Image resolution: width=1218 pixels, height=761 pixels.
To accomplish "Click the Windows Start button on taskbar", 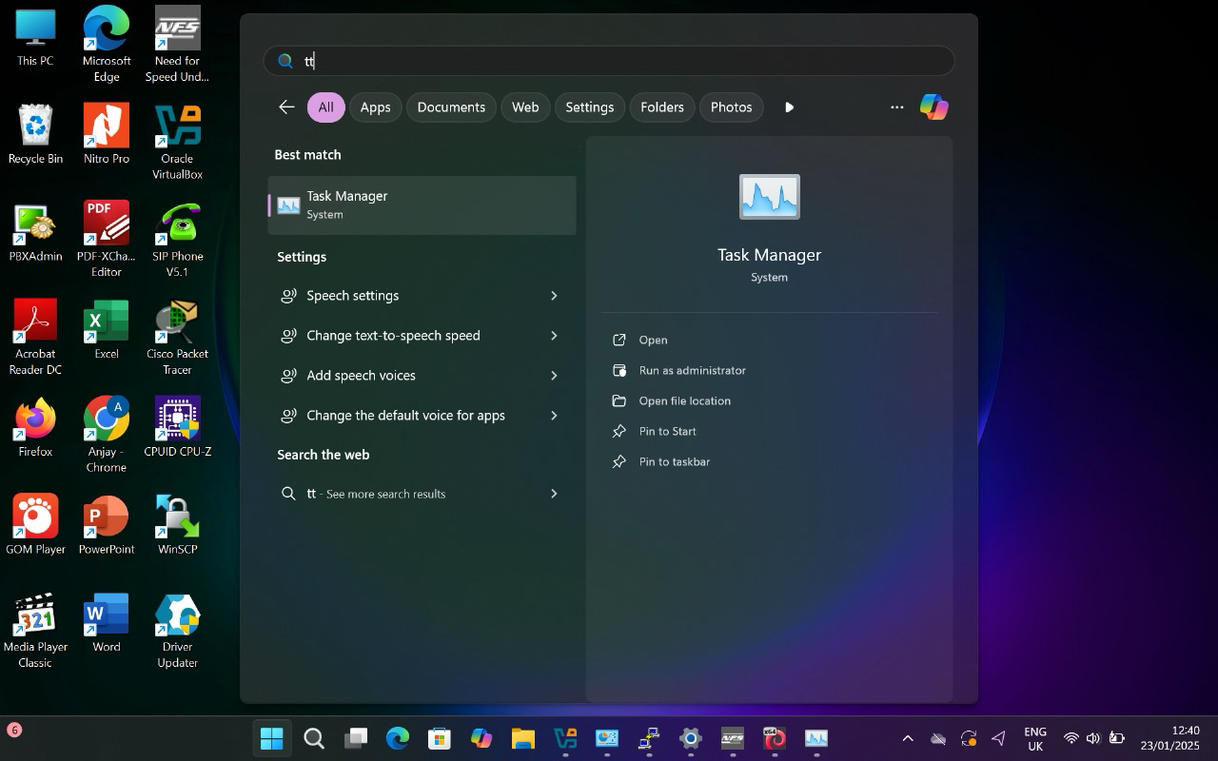I will [272, 738].
